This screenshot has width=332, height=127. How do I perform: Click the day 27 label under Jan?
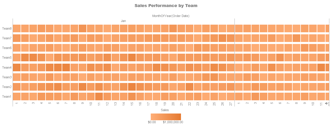click(231, 104)
